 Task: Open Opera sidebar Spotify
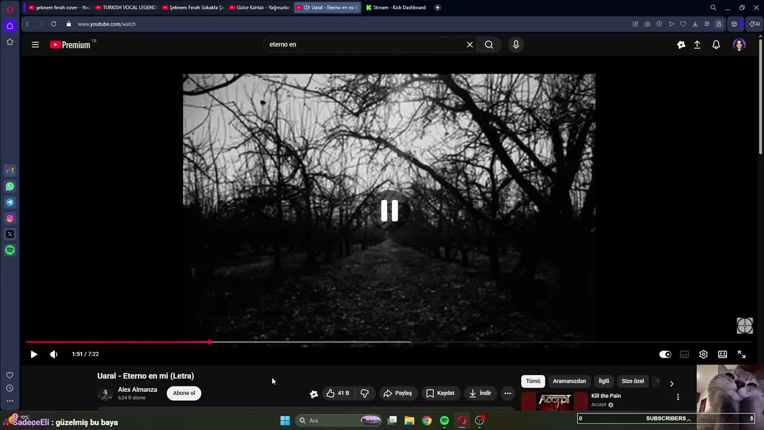(10, 251)
